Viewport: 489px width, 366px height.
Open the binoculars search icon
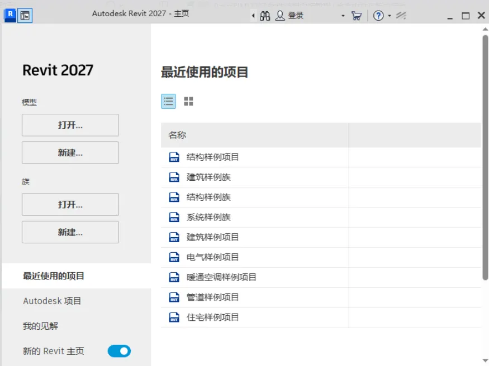tap(265, 16)
